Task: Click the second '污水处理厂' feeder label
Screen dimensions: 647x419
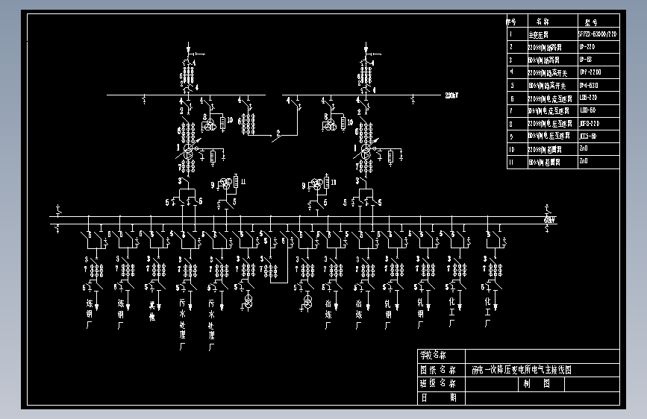Action: (211, 325)
